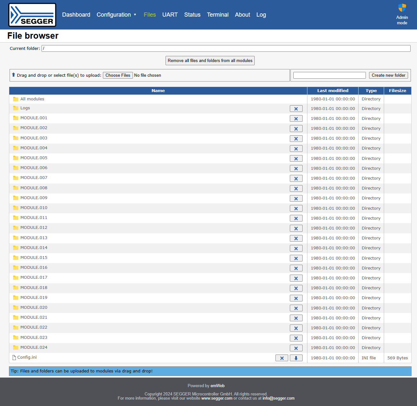Image resolution: width=417 pixels, height=406 pixels.
Task: Open the MODULE.017 folder
Action: click(x=34, y=277)
